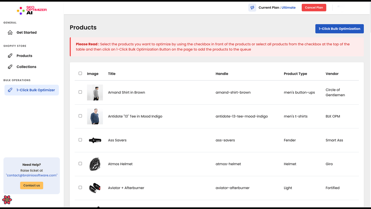Click the megaphone icon beside Current Plan
This screenshot has width=371, height=209.
252,7
